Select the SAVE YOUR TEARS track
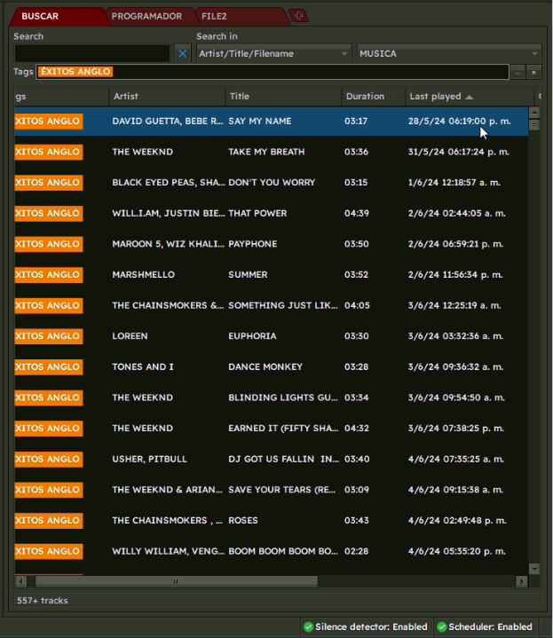Viewport: 553px width, 638px height. [x=281, y=490]
